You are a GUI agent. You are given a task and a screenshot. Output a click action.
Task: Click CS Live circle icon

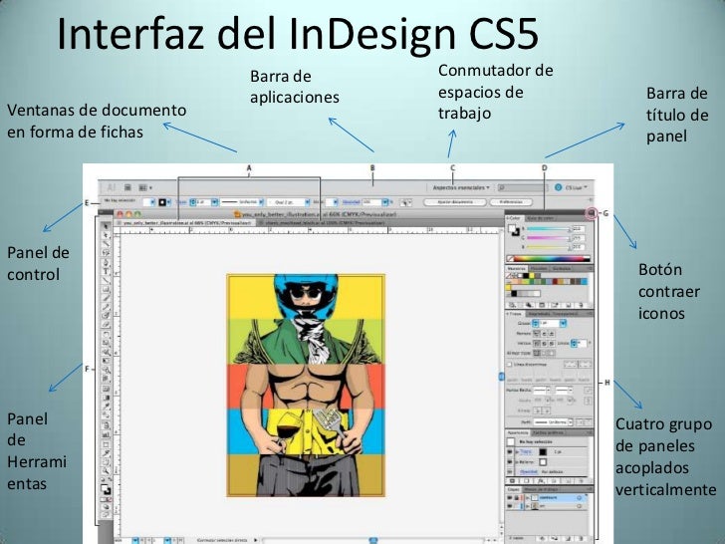(558, 187)
